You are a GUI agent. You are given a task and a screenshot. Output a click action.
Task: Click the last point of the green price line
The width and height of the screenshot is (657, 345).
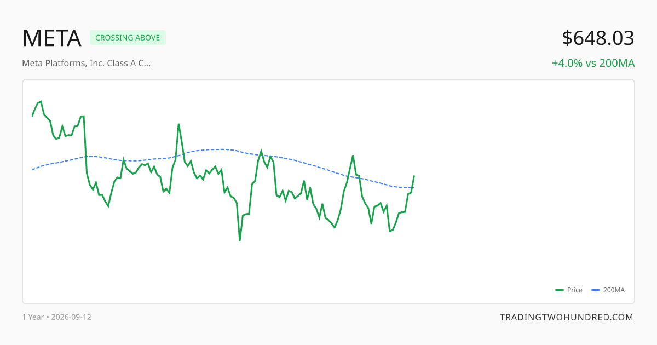[414, 176]
